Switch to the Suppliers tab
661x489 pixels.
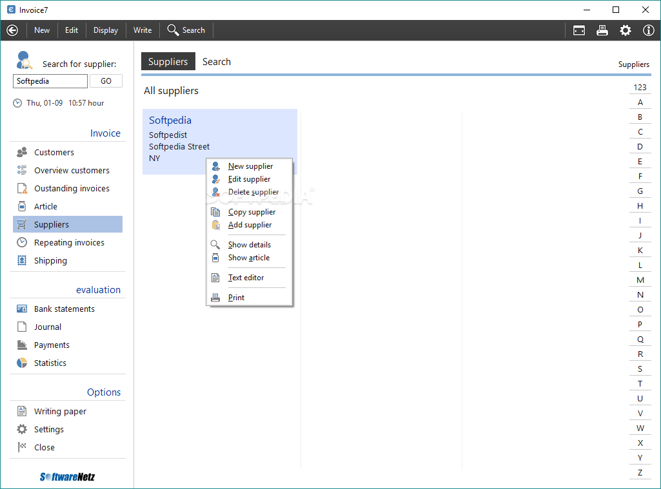[x=168, y=61]
